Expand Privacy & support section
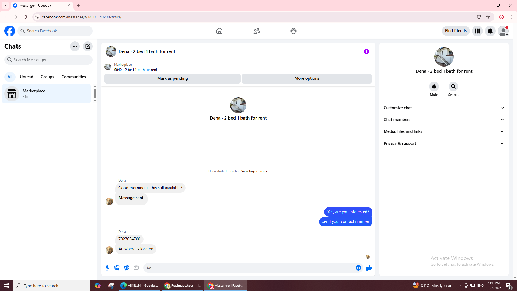The image size is (517, 291). pyautogui.click(x=444, y=143)
